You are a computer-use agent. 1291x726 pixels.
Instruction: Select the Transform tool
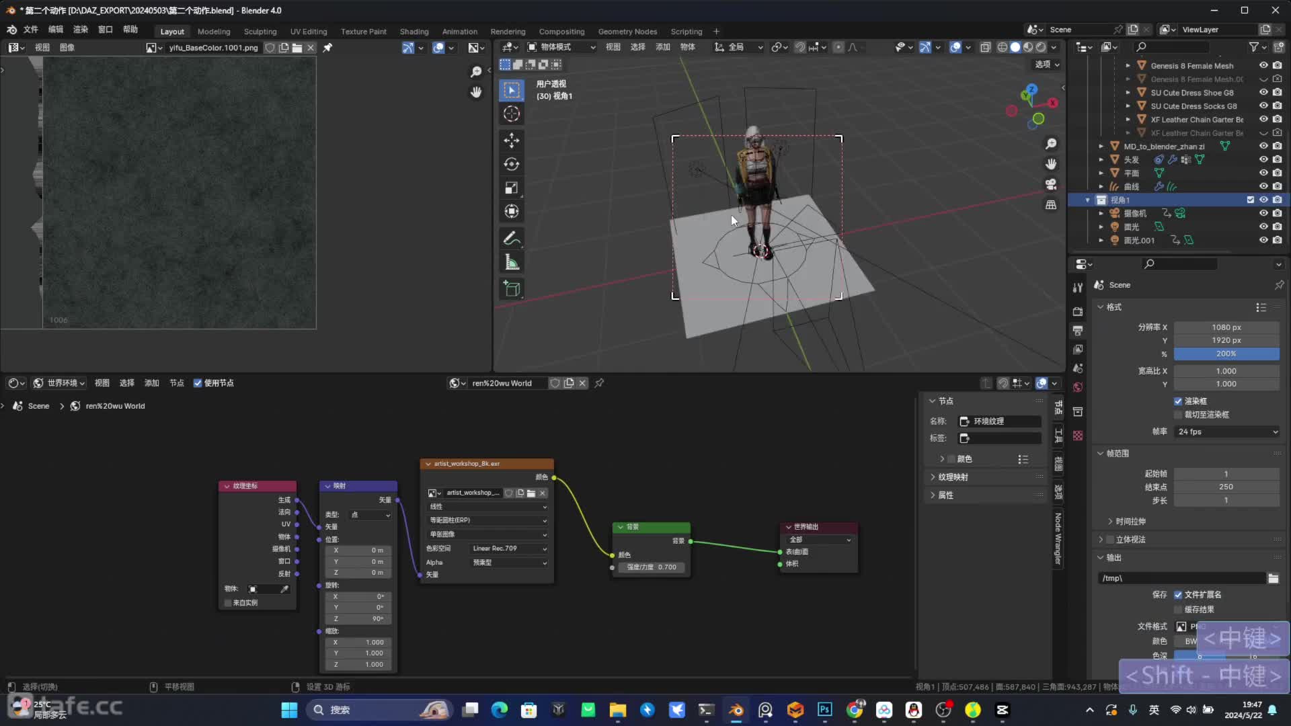click(x=512, y=211)
